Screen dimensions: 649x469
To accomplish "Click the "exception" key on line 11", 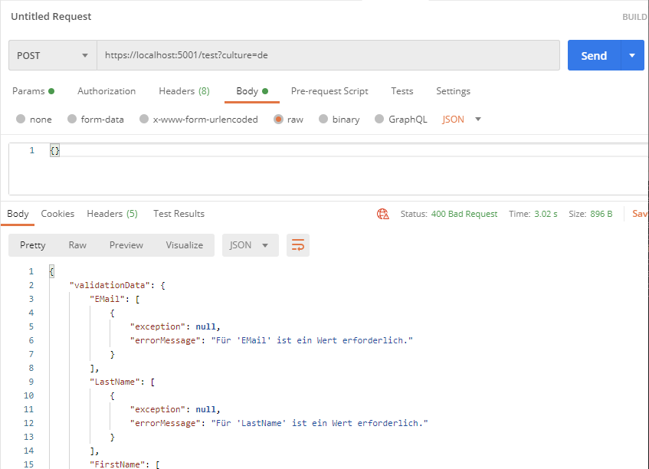I will pos(158,409).
